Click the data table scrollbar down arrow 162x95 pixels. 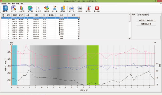point(129,38)
